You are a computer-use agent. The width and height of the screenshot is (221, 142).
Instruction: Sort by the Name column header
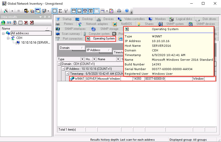pyautogui.click(x=107, y=59)
